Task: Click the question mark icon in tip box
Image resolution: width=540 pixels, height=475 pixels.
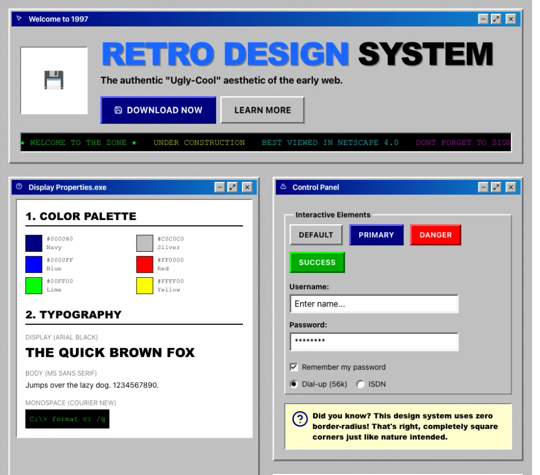Action: (300, 419)
